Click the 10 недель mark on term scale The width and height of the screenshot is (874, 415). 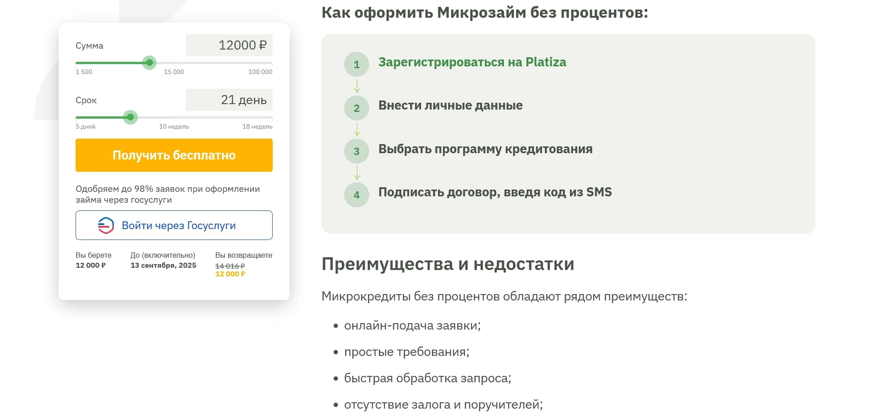(174, 126)
